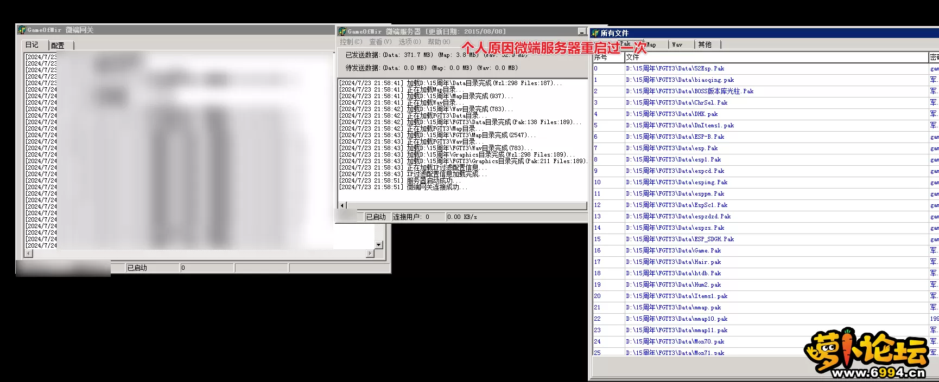Click the icon in the 所有文件 title bar
The image size is (939, 382).
pos(595,33)
